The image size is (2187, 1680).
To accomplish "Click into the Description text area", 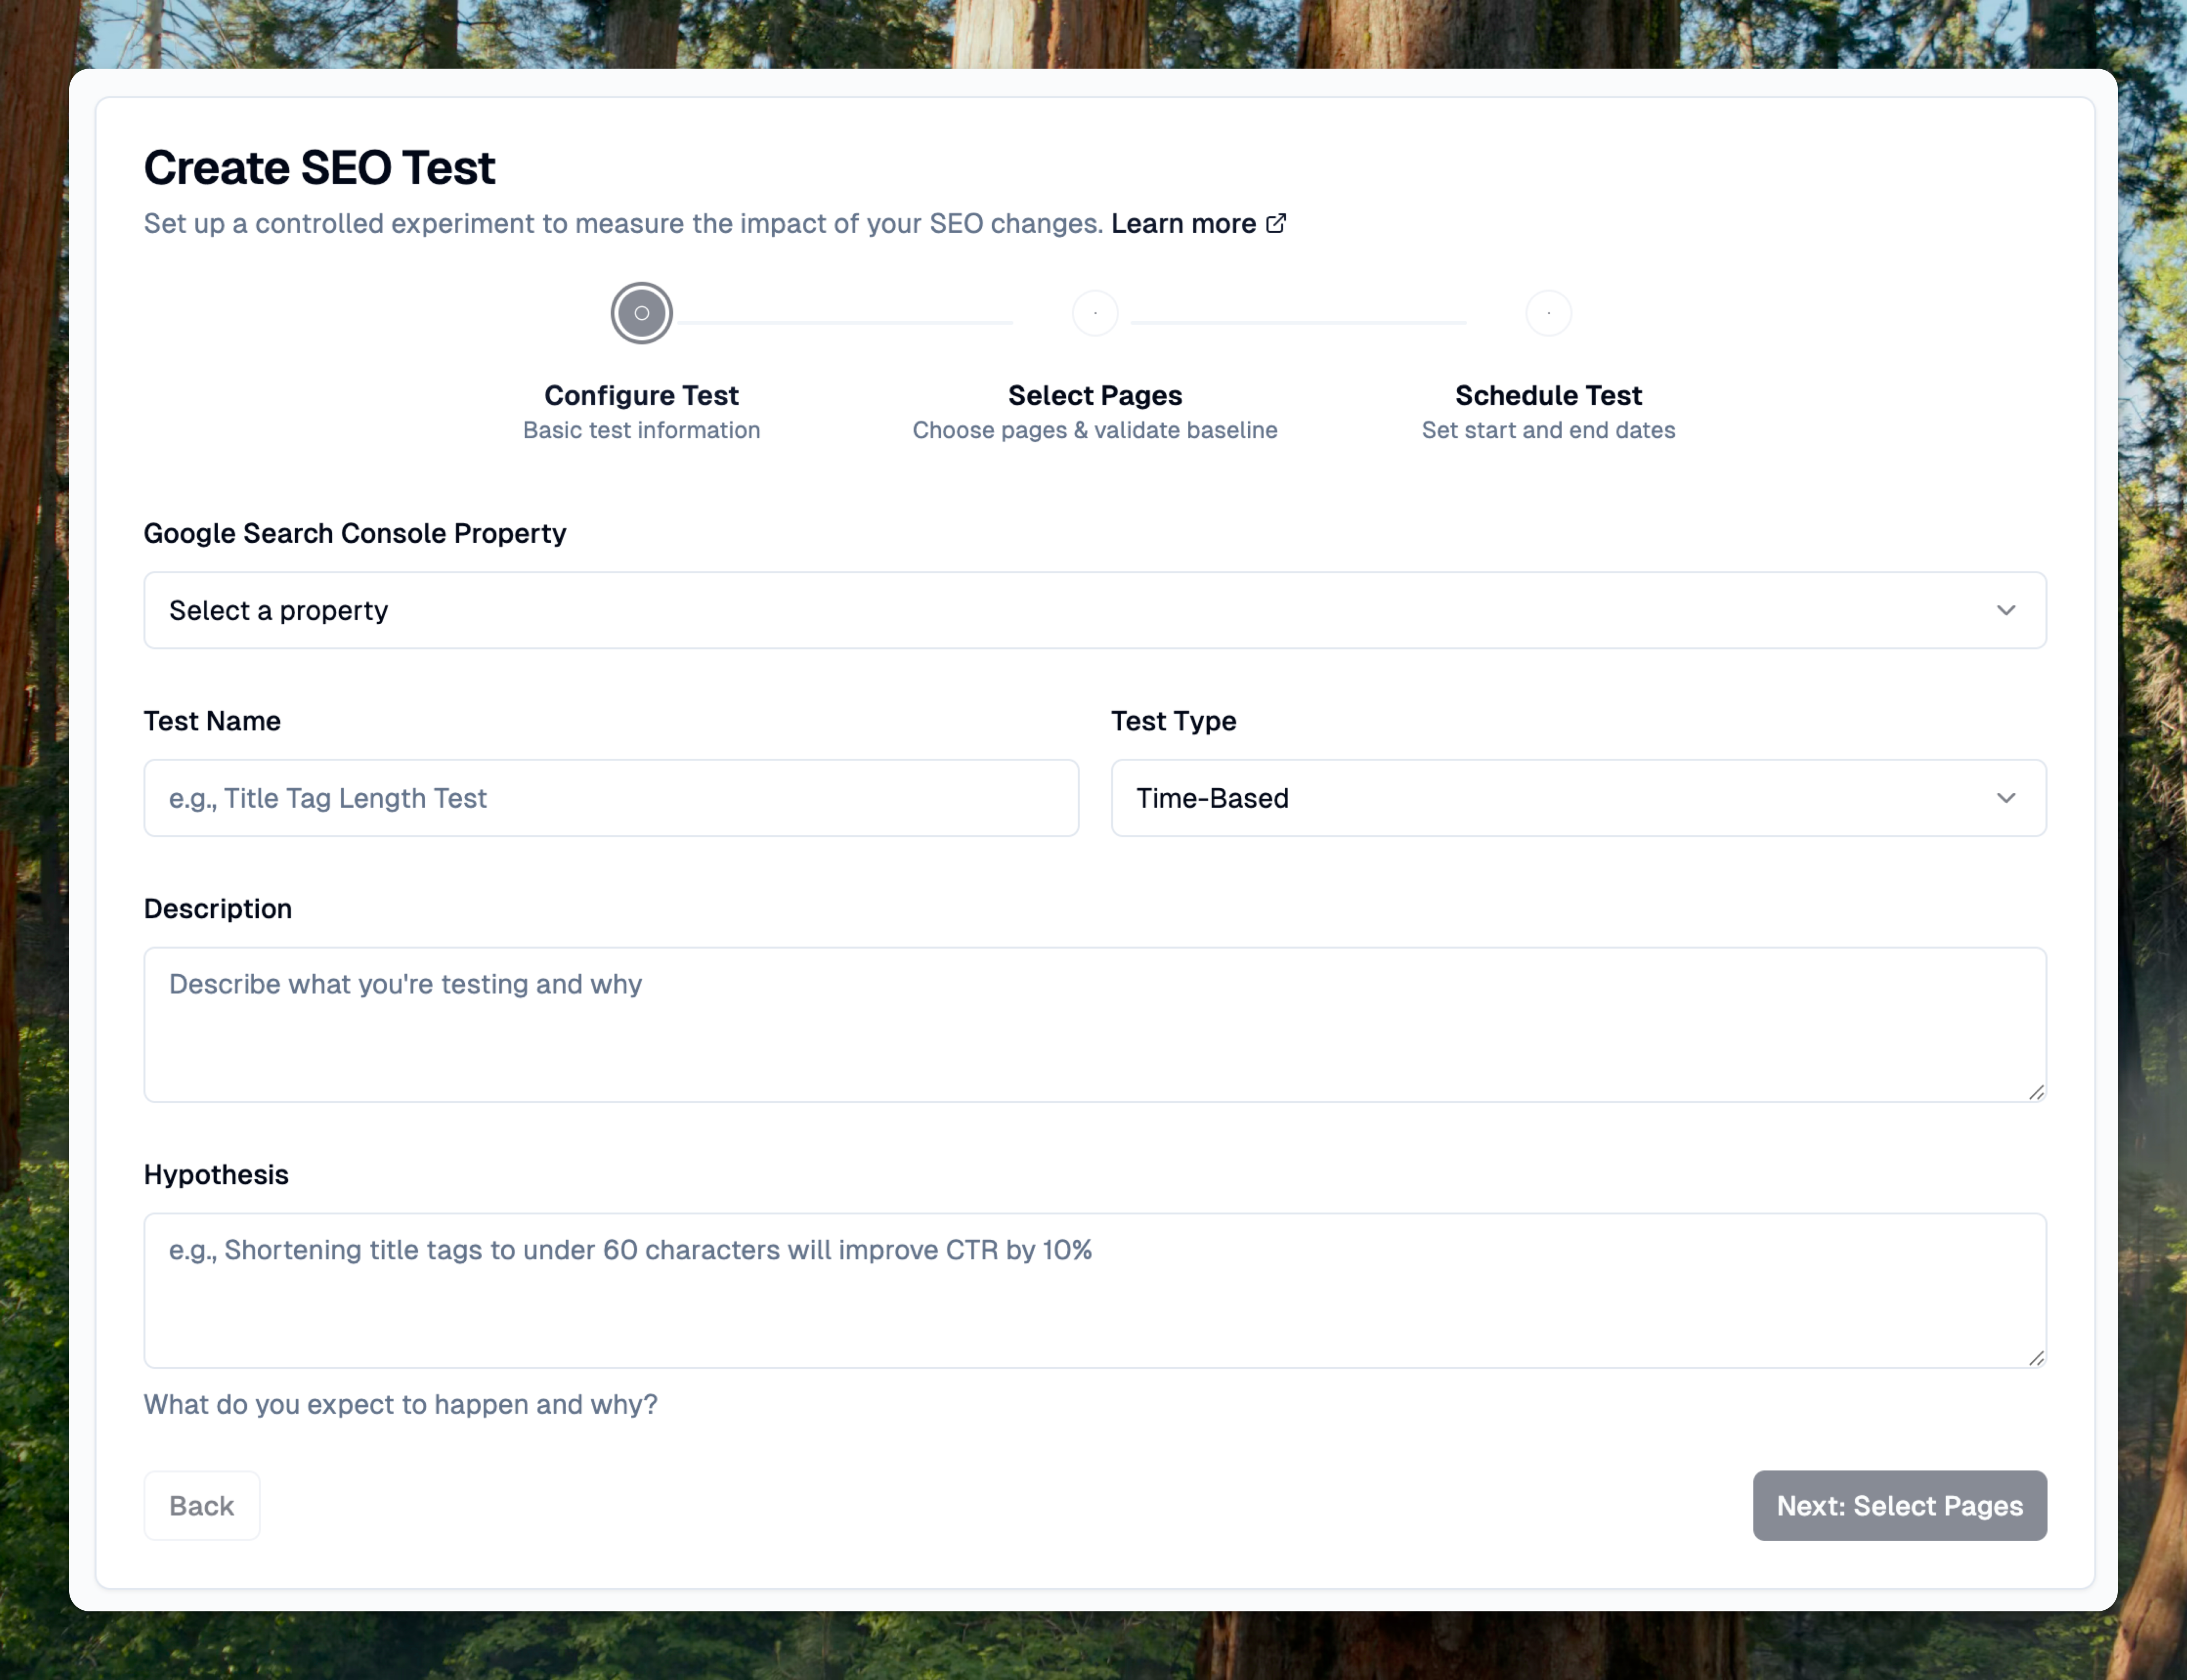I will (x=1093, y=1025).
